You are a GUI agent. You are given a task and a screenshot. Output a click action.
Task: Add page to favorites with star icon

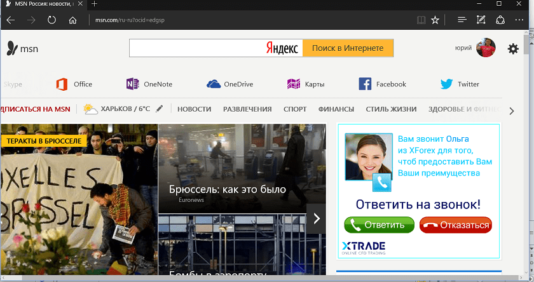click(x=435, y=20)
